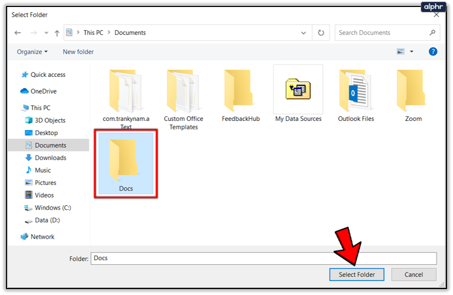Select OneDrive in sidebar
Image resolution: width=453 pixels, height=295 pixels.
coord(38,91)
